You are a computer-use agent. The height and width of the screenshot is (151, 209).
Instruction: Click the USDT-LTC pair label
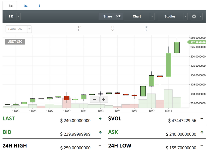click(x=15, y=42)
